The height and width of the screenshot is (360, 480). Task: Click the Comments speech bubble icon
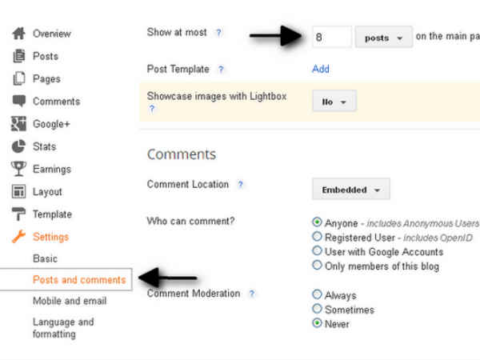(18, 101)
